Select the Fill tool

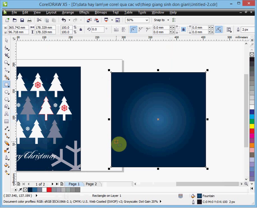pos(6,165)
